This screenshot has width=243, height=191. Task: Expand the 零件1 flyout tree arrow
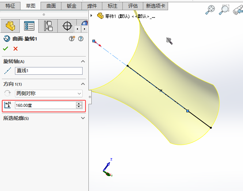[91, 15]
